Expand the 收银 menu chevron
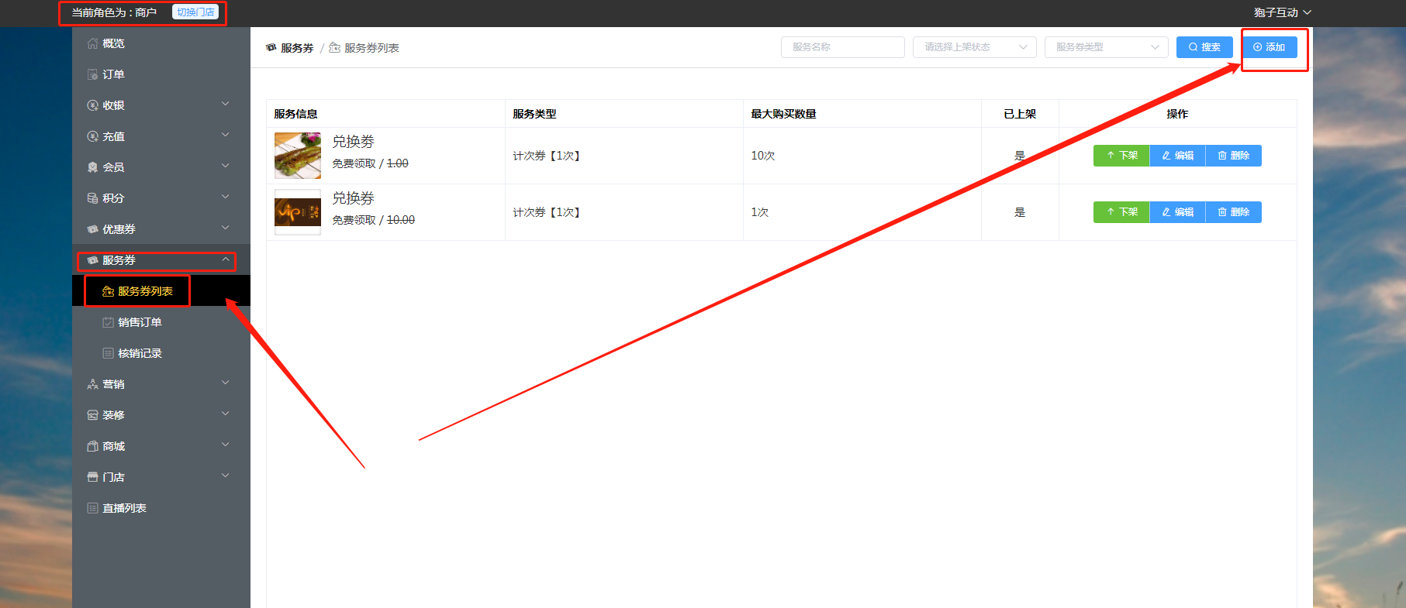The image size is (1406, 608). (x=226, y=104)
